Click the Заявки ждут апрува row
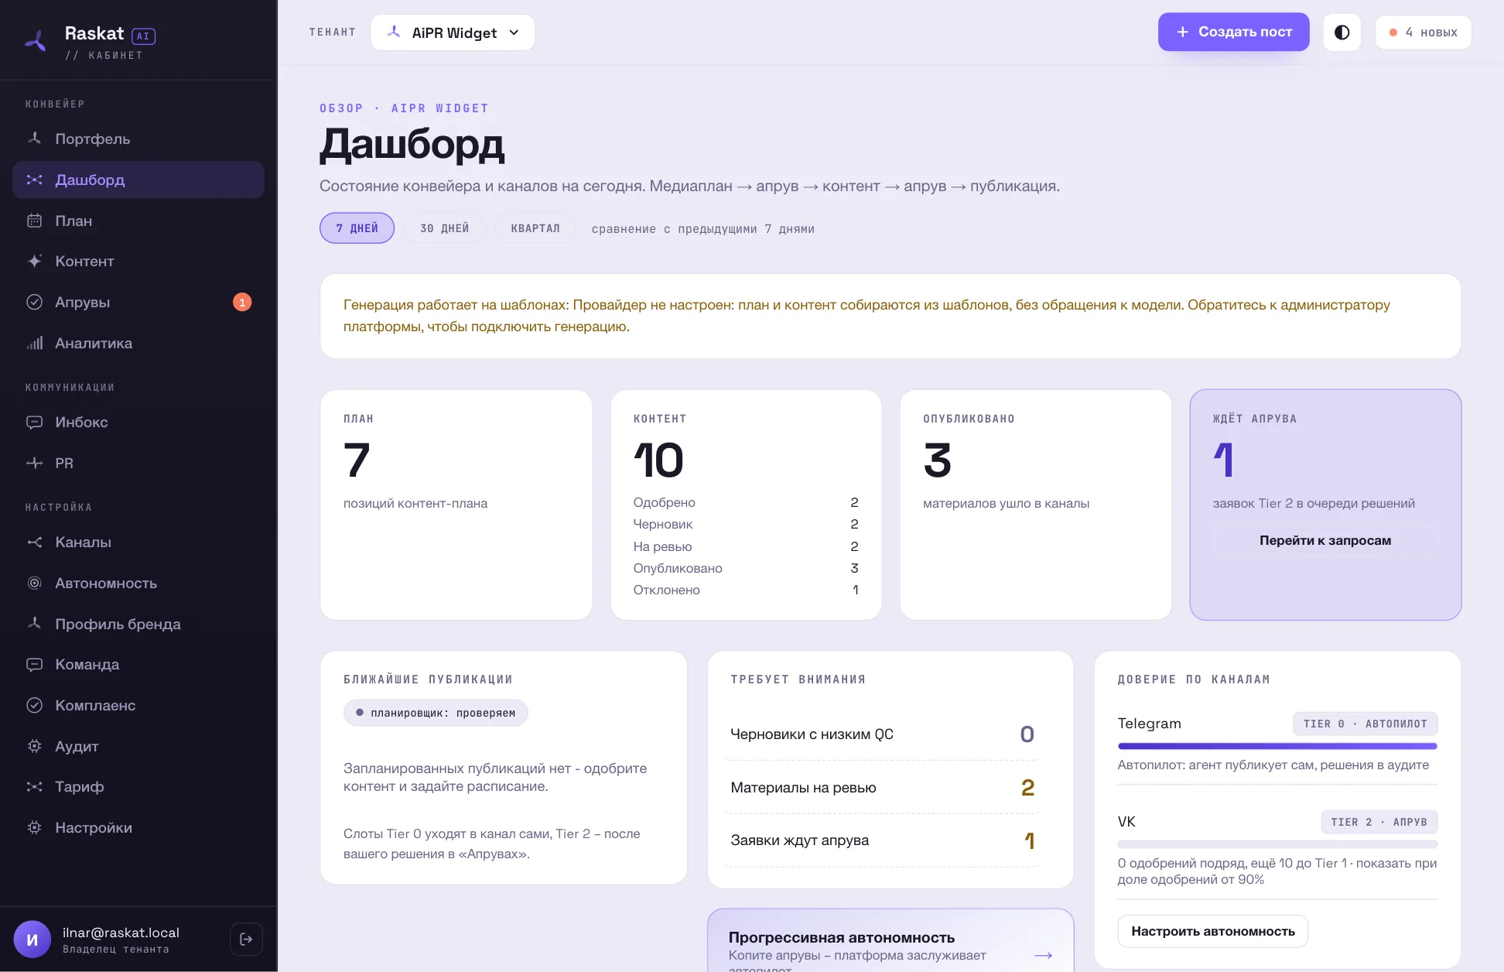This screenshot has width=1504, height=972. [882, 840]
